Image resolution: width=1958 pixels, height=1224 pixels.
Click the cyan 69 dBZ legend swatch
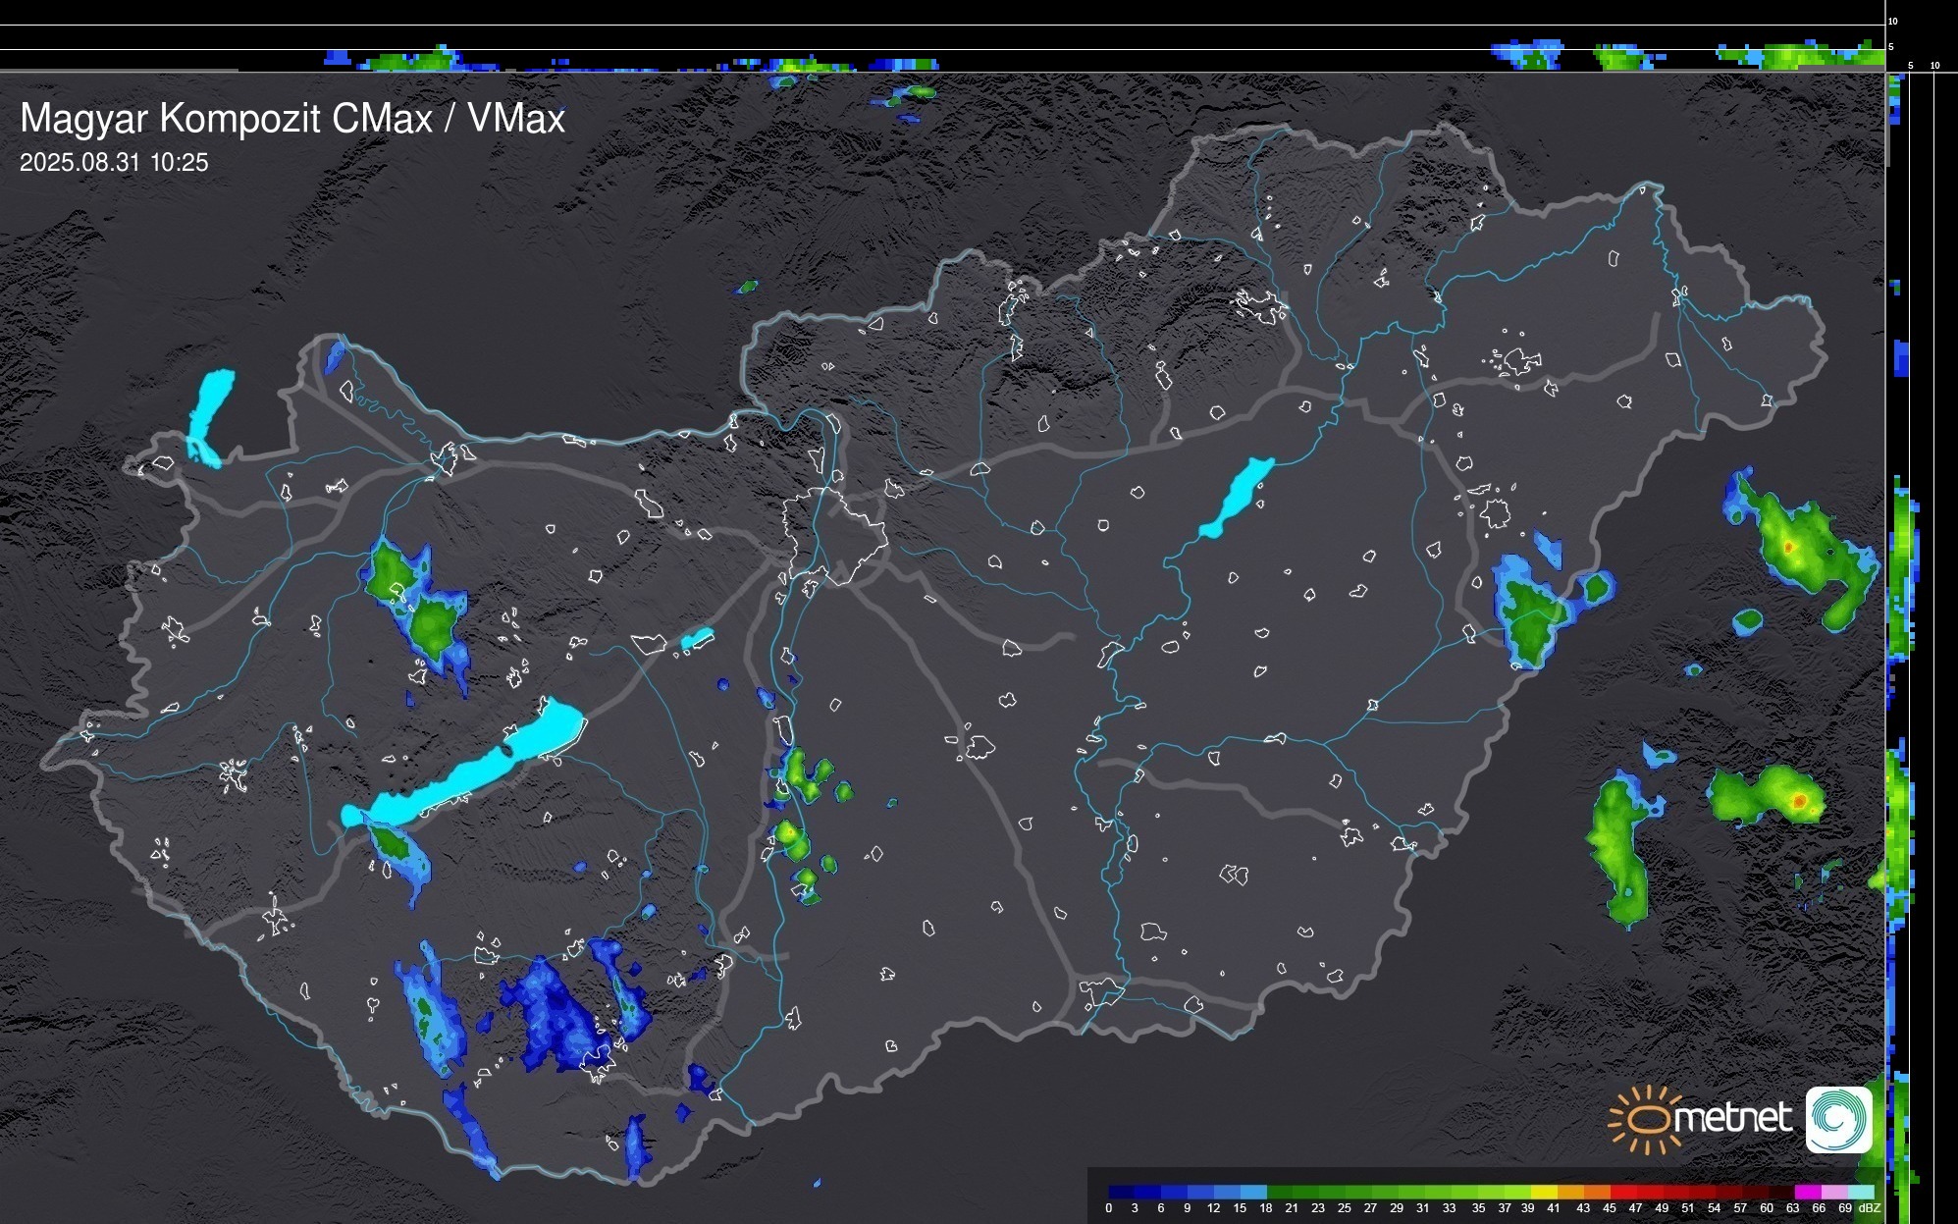pos(1861,1192)
